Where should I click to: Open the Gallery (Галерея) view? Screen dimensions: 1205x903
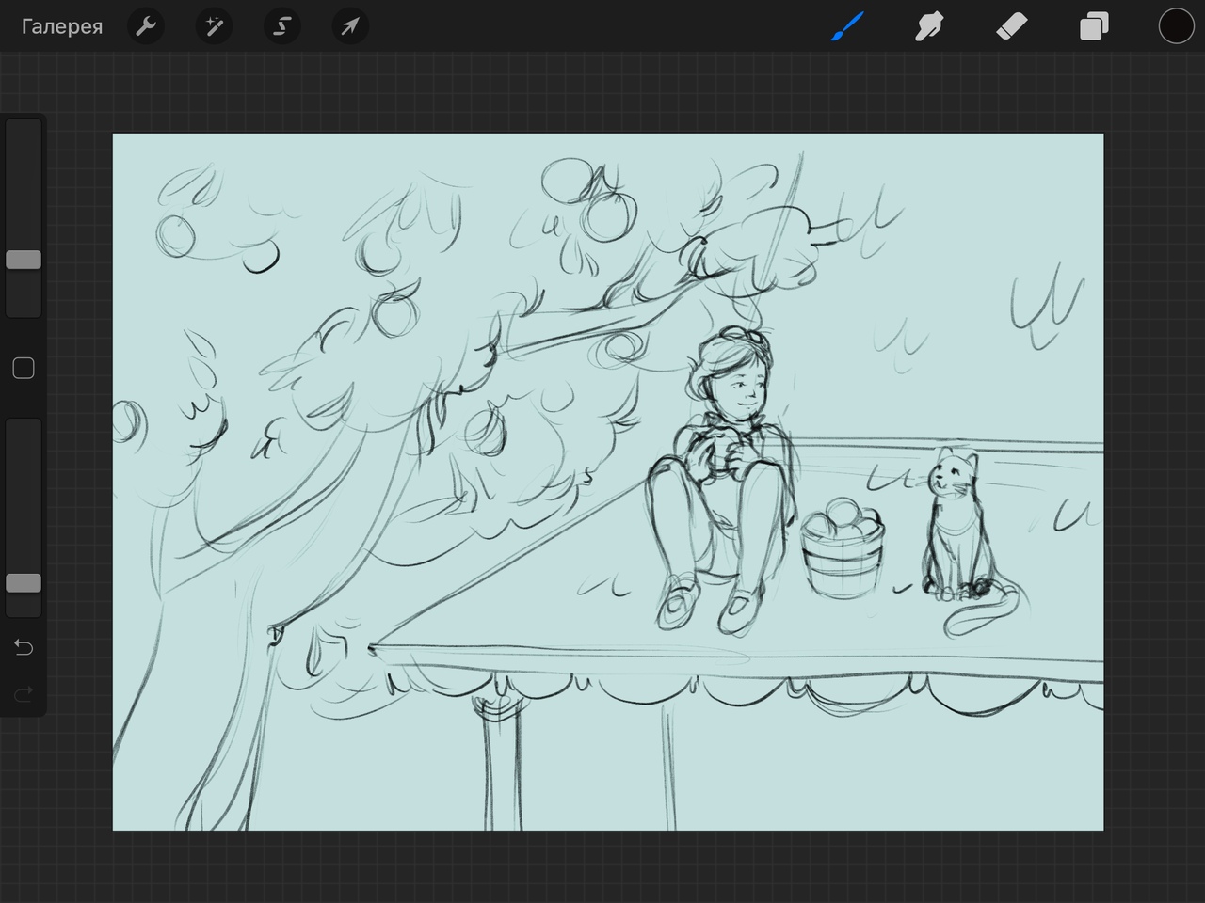62,26
